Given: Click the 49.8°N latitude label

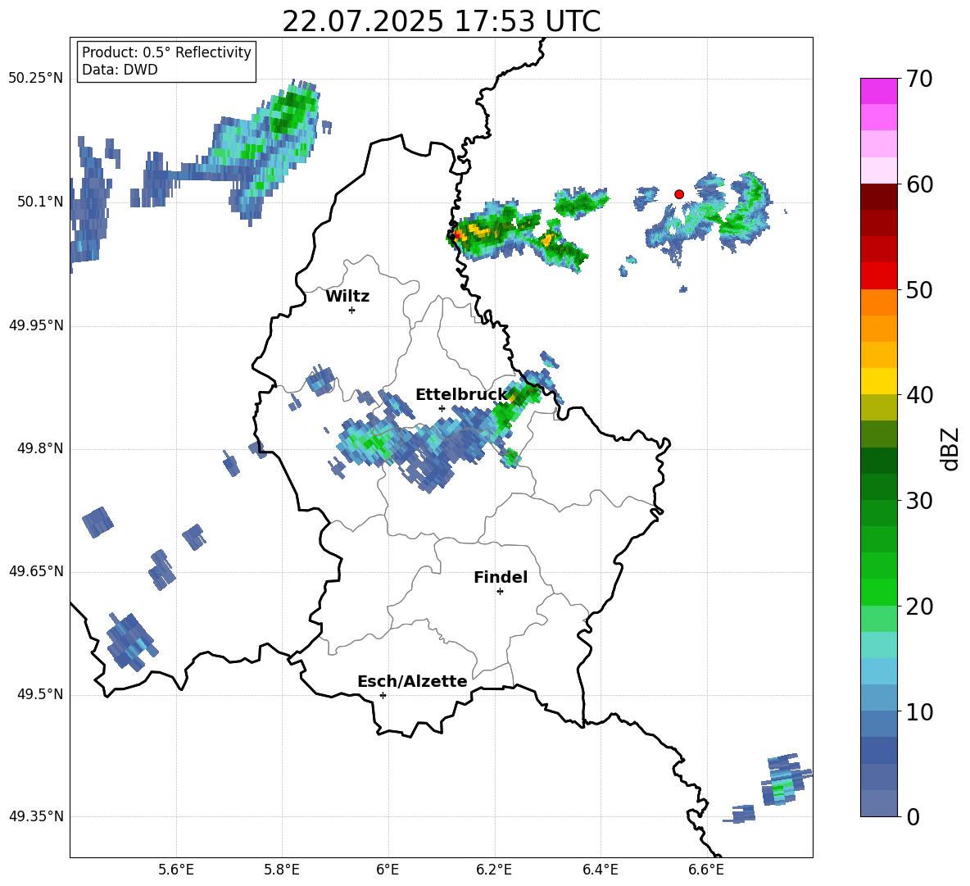Looking at the screenshot, I should point(40,448).
